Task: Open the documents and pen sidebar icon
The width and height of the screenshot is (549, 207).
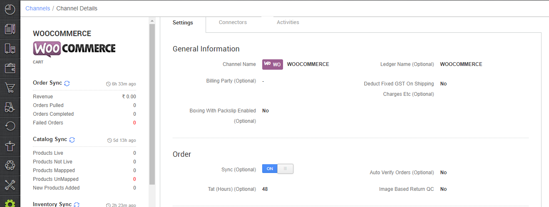Action: [10, 29]
